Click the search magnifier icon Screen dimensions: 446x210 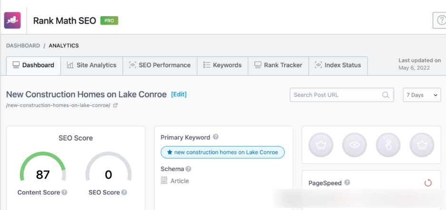pyautogui.click(x=386, y=95)
